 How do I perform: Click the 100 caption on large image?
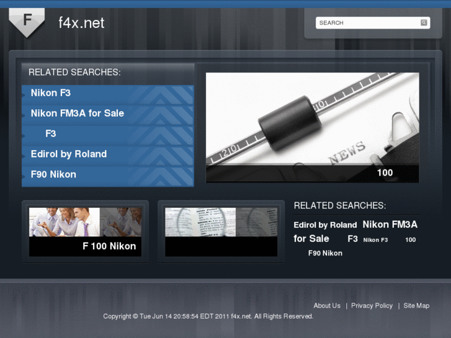click(385, 172)
